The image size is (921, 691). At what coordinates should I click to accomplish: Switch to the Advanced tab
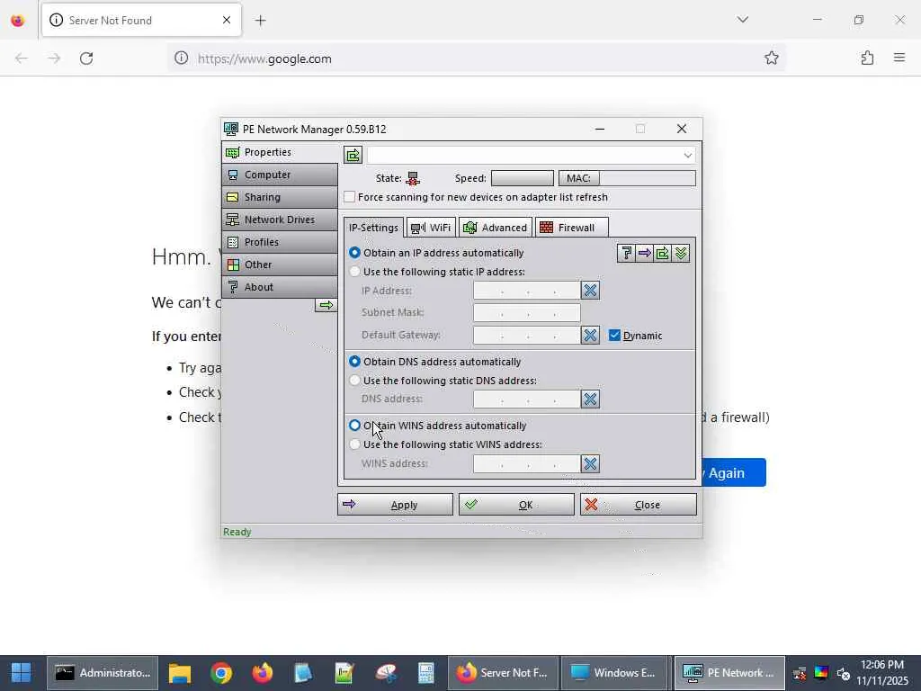tap(496, 228)
